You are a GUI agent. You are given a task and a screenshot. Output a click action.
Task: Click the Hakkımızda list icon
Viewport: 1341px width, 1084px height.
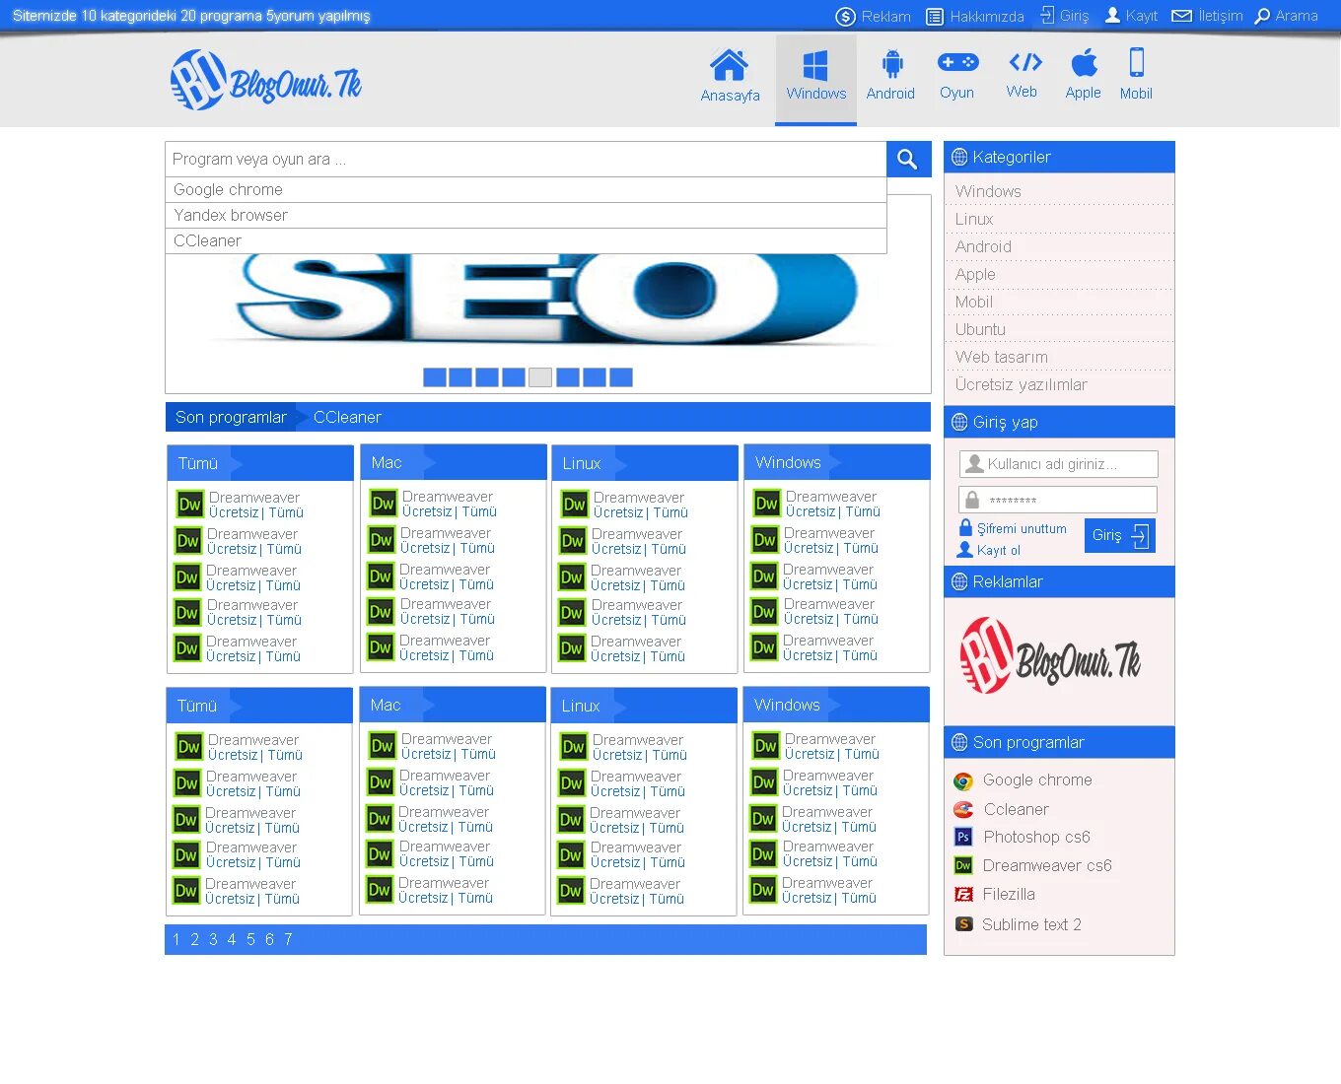coord(935,17)
